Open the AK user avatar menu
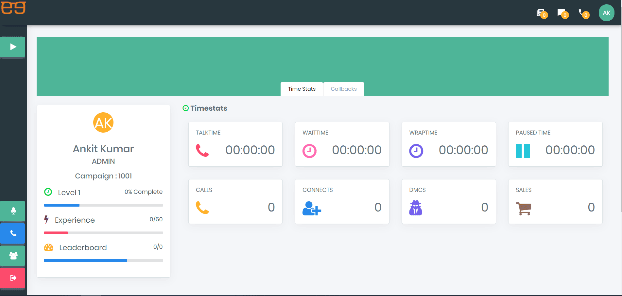 tap(606, 13)
